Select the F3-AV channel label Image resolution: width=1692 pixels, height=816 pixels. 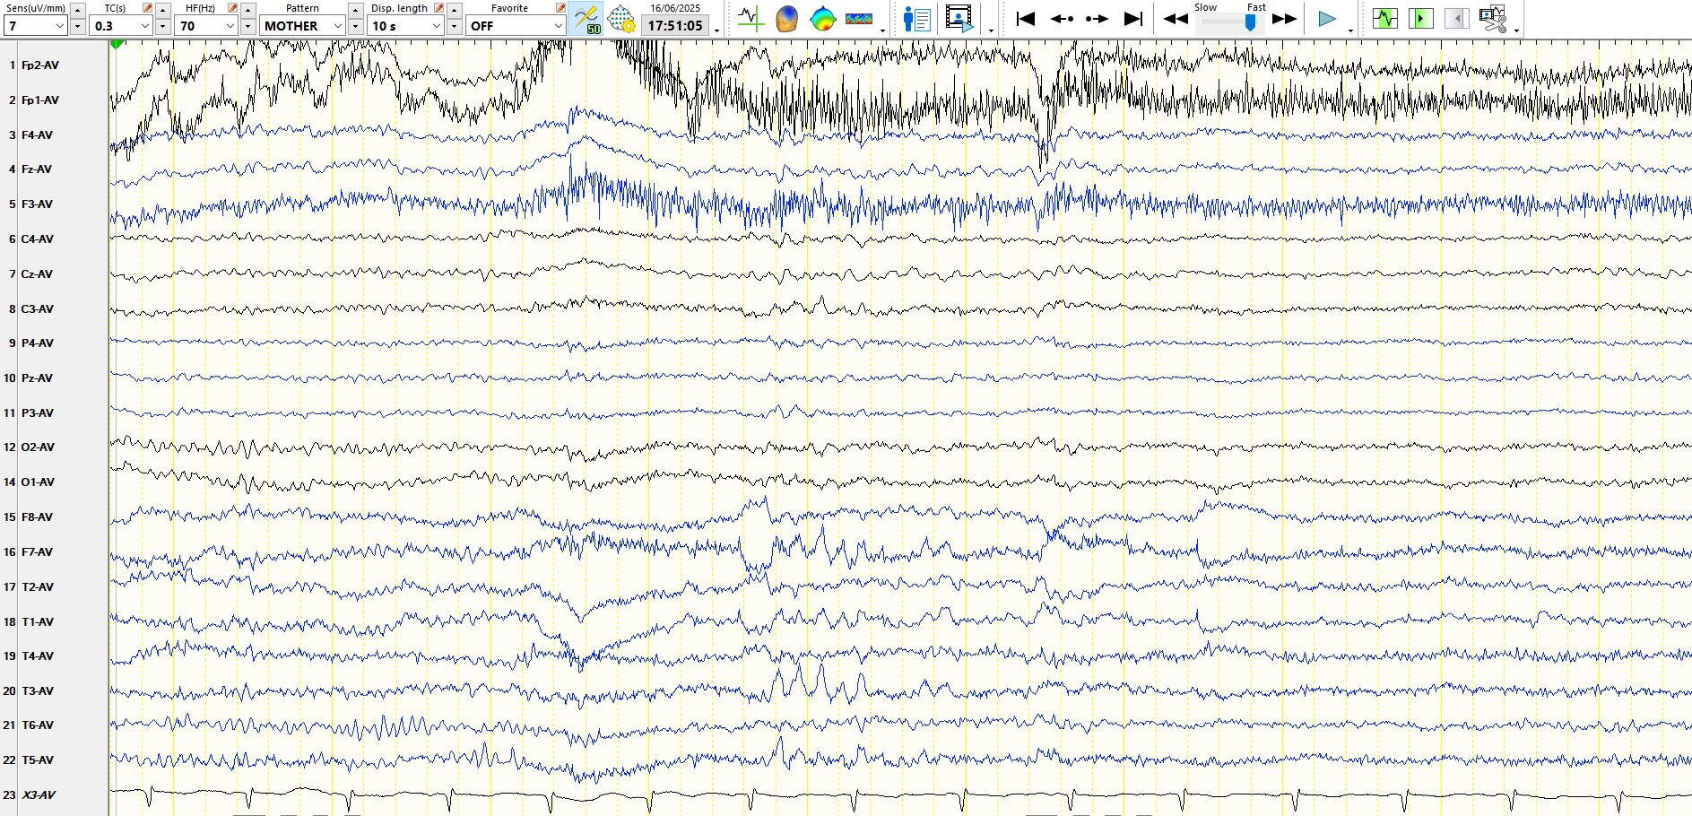[37, 204]
